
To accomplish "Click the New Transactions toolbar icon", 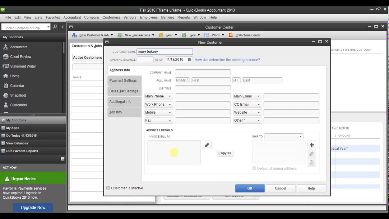I will tap(120, 35).
